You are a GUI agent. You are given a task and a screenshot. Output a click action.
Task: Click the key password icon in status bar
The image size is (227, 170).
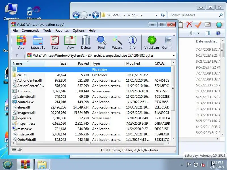19,150
